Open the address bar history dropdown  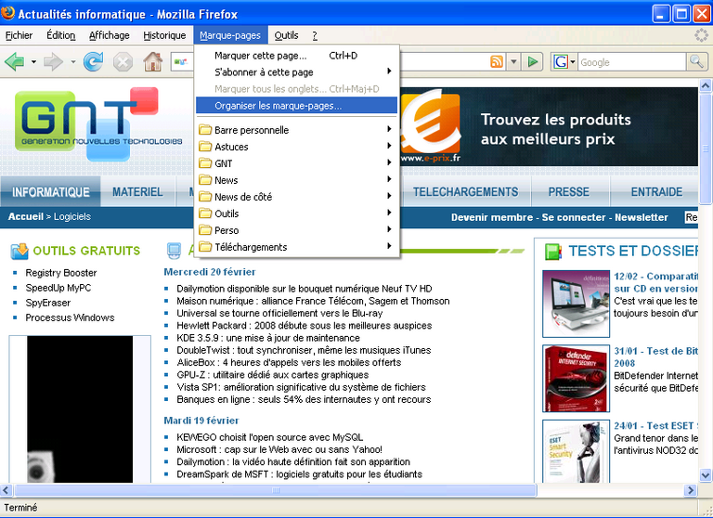(513, 61)
